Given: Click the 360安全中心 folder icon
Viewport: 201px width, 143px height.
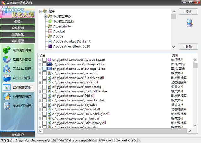Looking at the screenshot, I should click(50, 16).
